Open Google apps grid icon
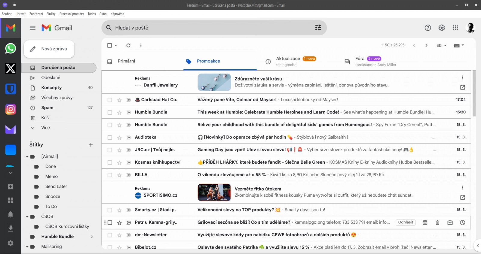 (x=455, y=28)
